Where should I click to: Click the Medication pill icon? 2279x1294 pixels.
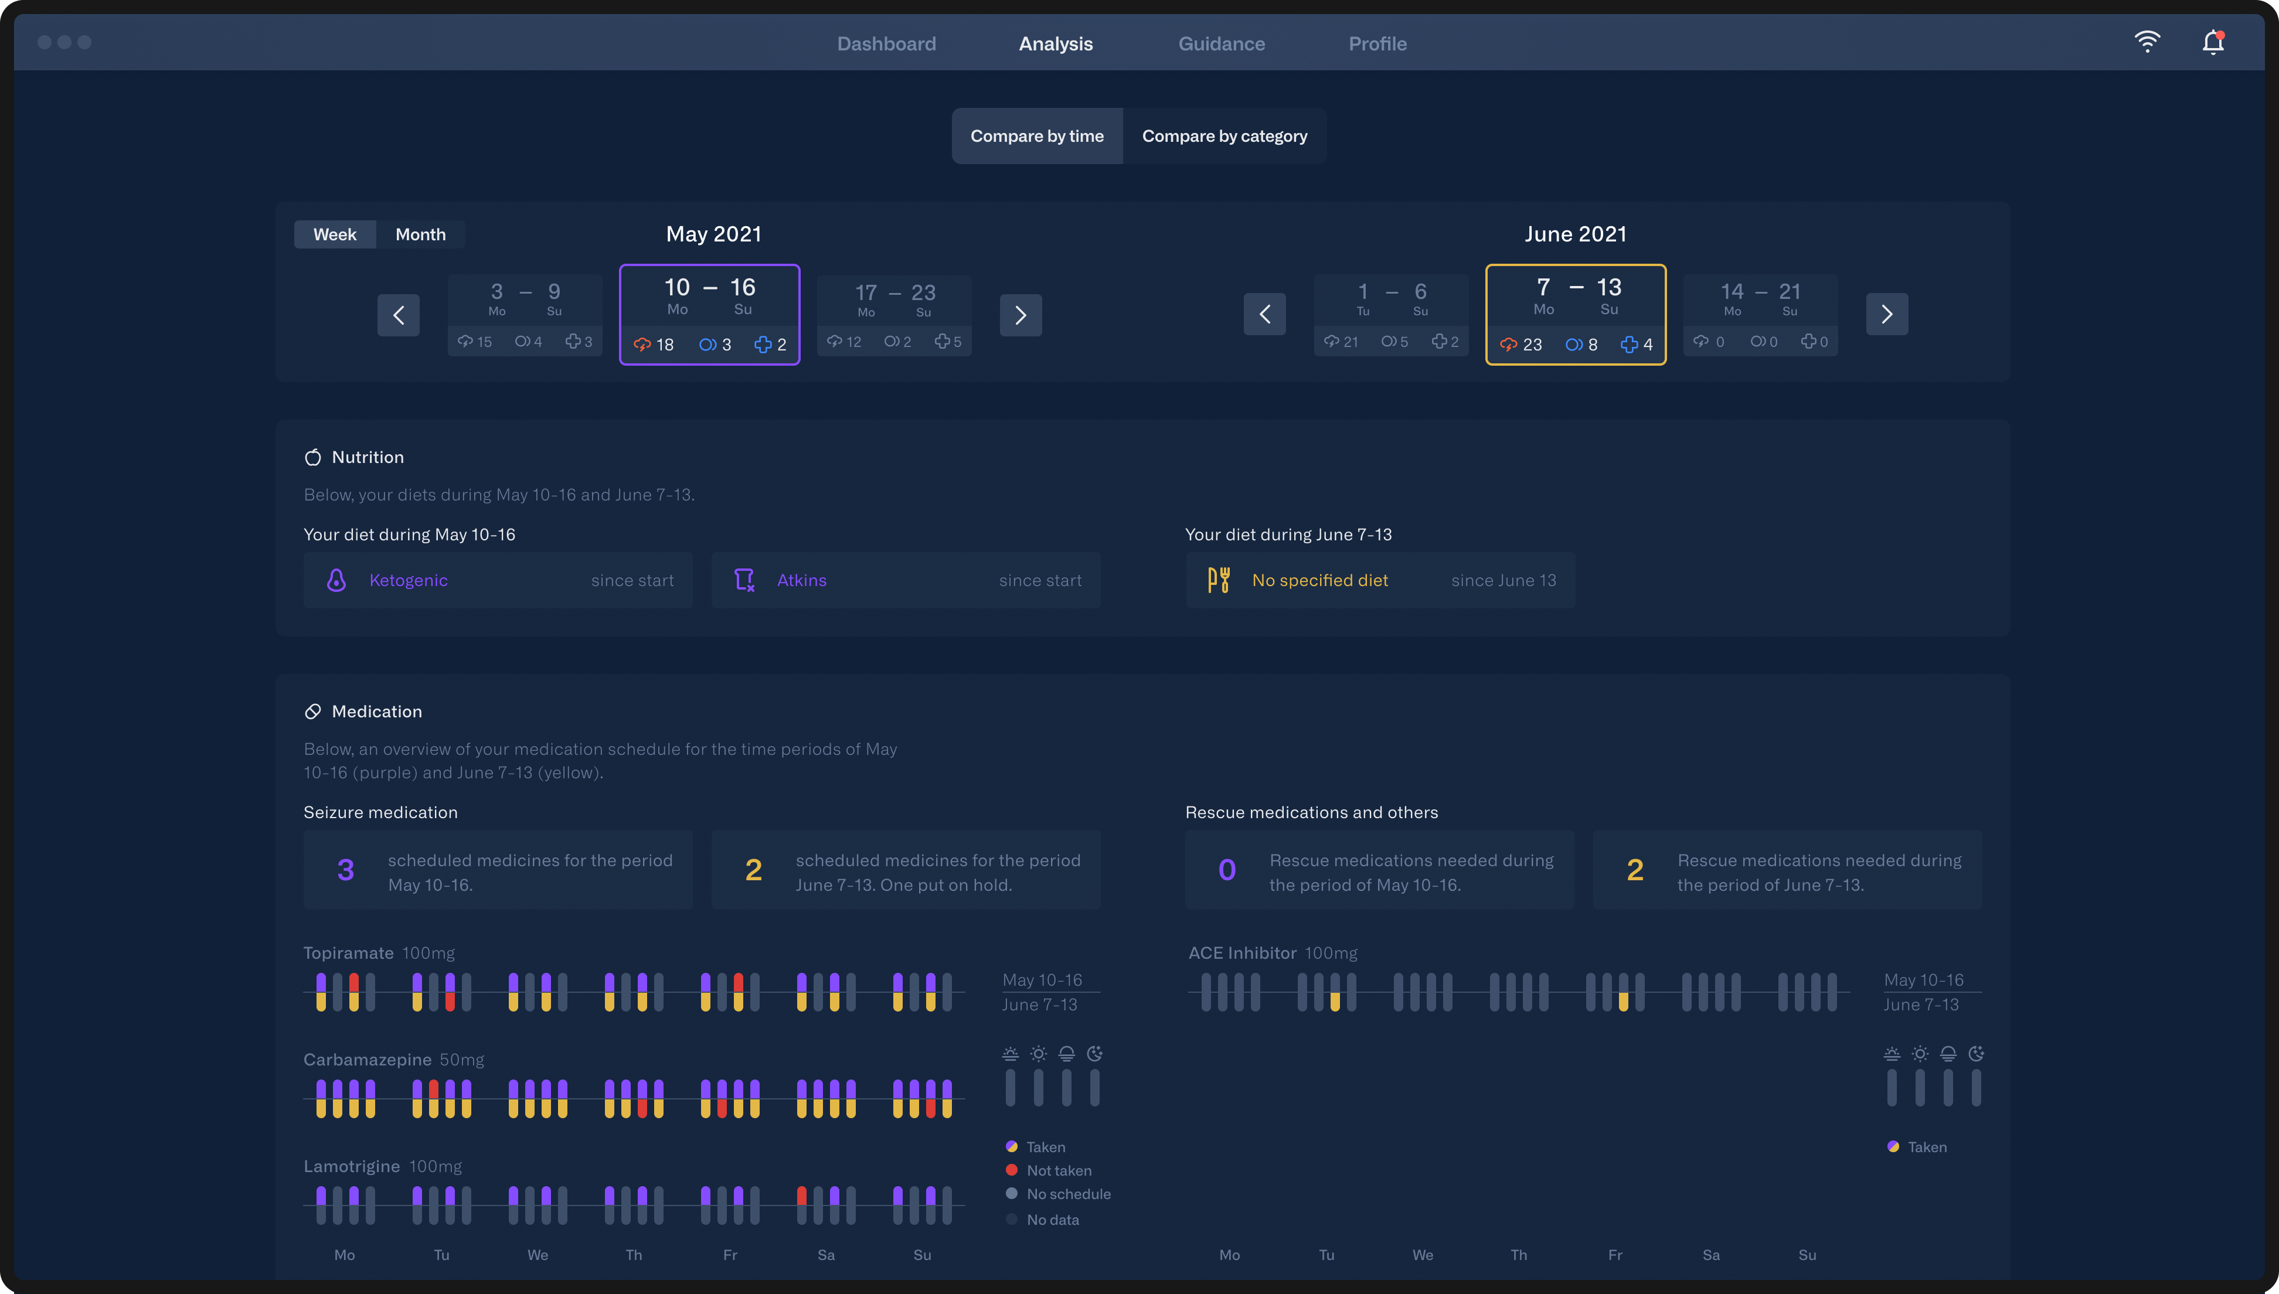pos(313,711)
